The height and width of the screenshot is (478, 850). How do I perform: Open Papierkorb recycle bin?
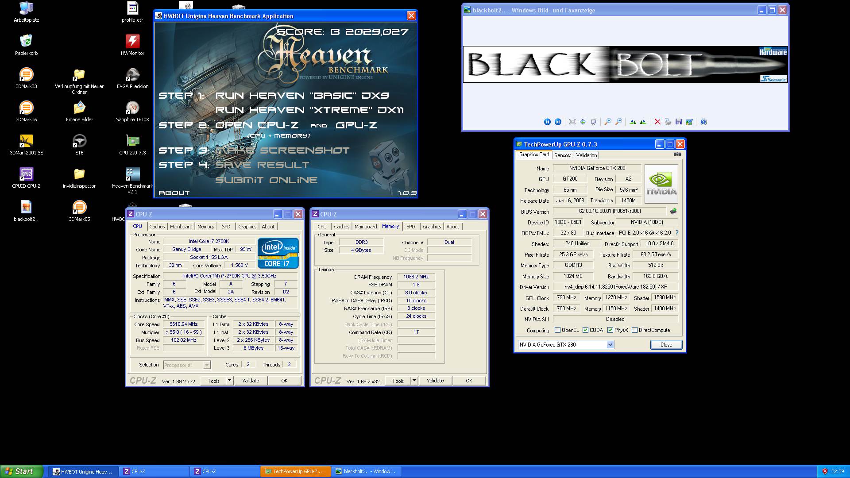(x=26, y=45)
